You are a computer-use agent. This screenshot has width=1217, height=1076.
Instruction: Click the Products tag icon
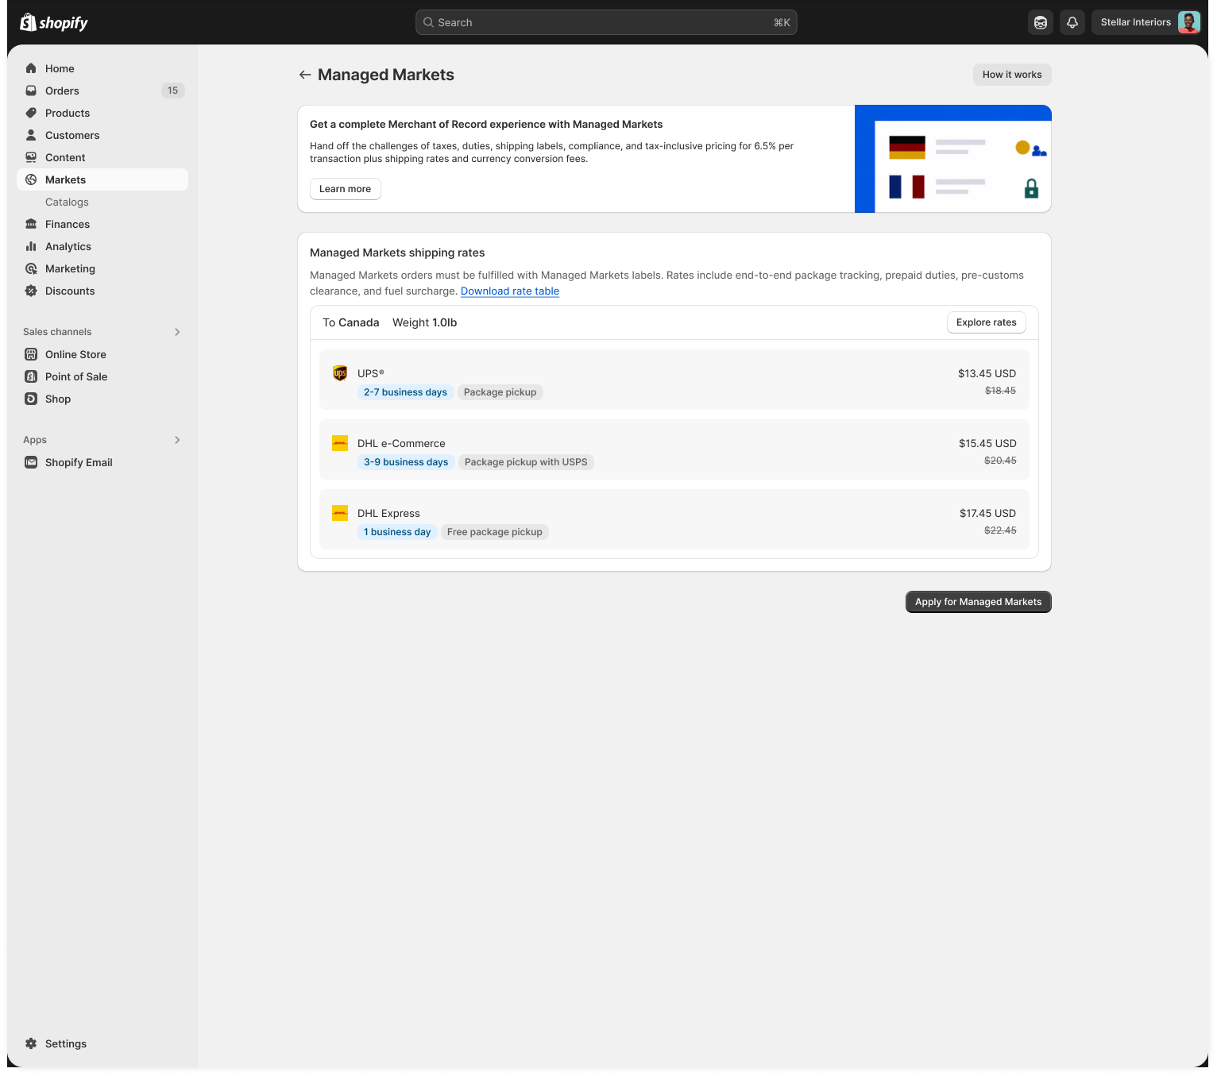point(31,113)
